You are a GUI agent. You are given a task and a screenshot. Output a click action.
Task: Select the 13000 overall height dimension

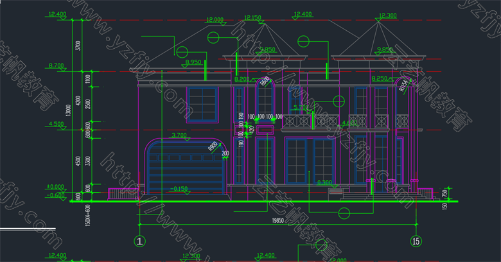click(68, 110)
